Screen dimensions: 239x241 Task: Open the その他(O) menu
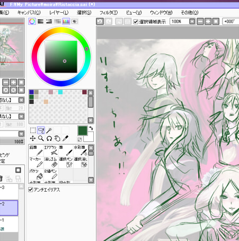click(x=190, y=13)
